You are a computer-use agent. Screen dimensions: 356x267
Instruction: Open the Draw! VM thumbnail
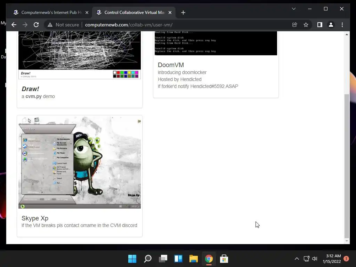(x=80, y=55)
